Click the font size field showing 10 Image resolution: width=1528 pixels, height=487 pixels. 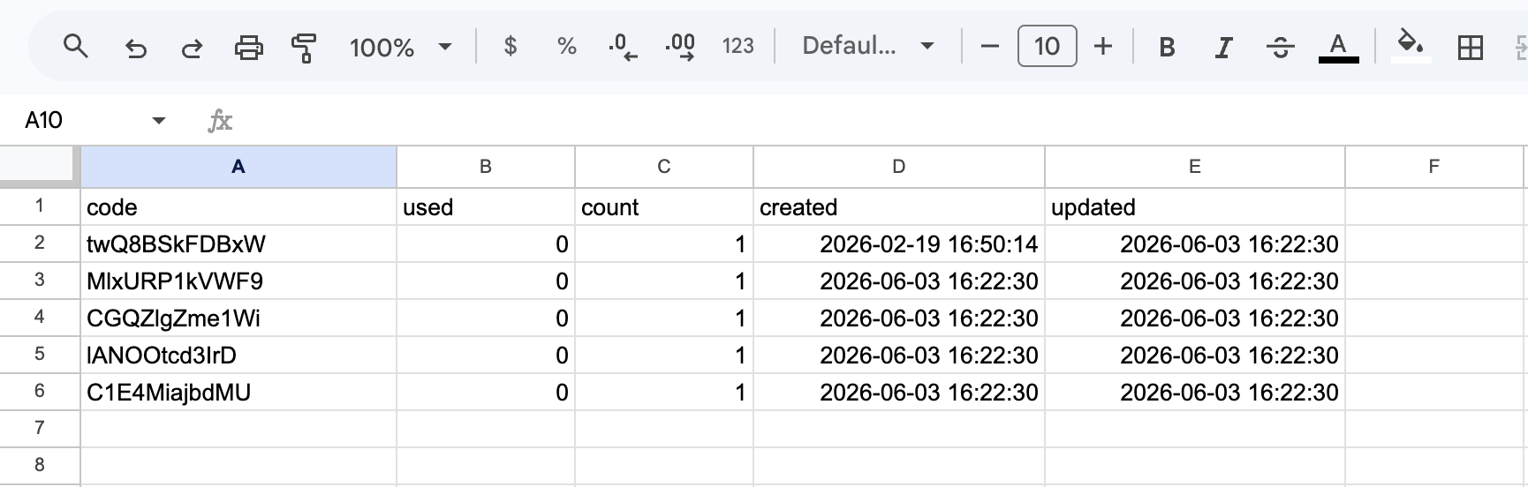click(x=1047, y=46)
